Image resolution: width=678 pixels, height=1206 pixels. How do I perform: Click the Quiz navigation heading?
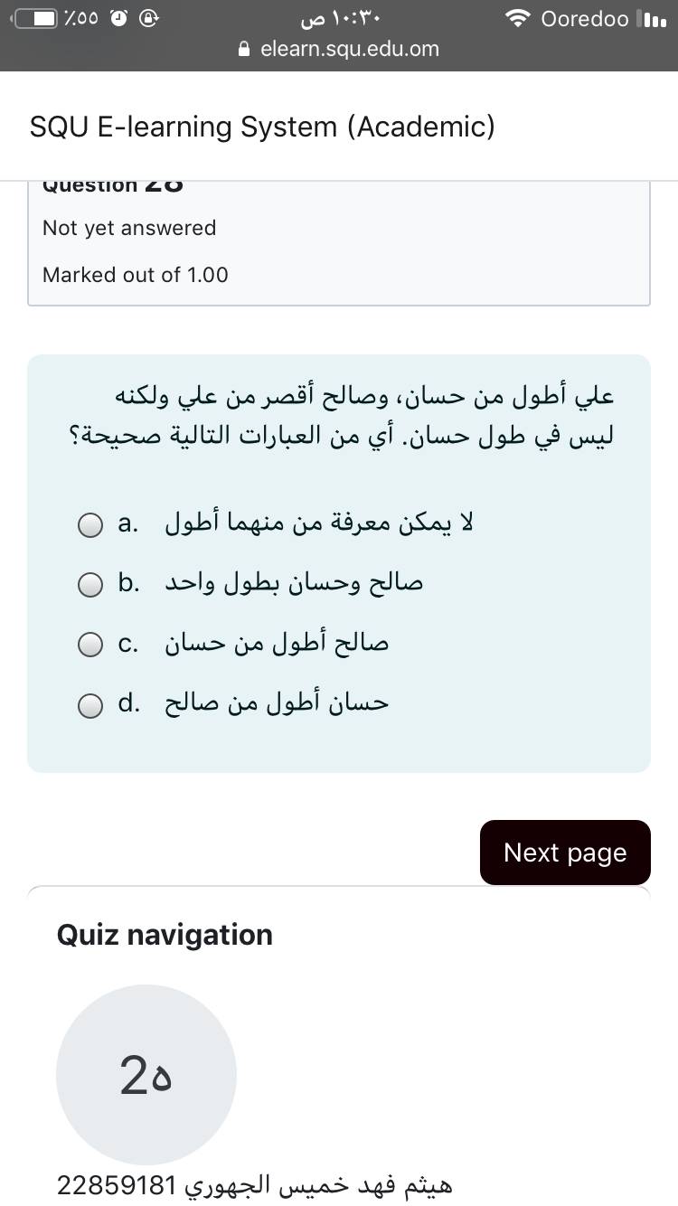(165, 935)
